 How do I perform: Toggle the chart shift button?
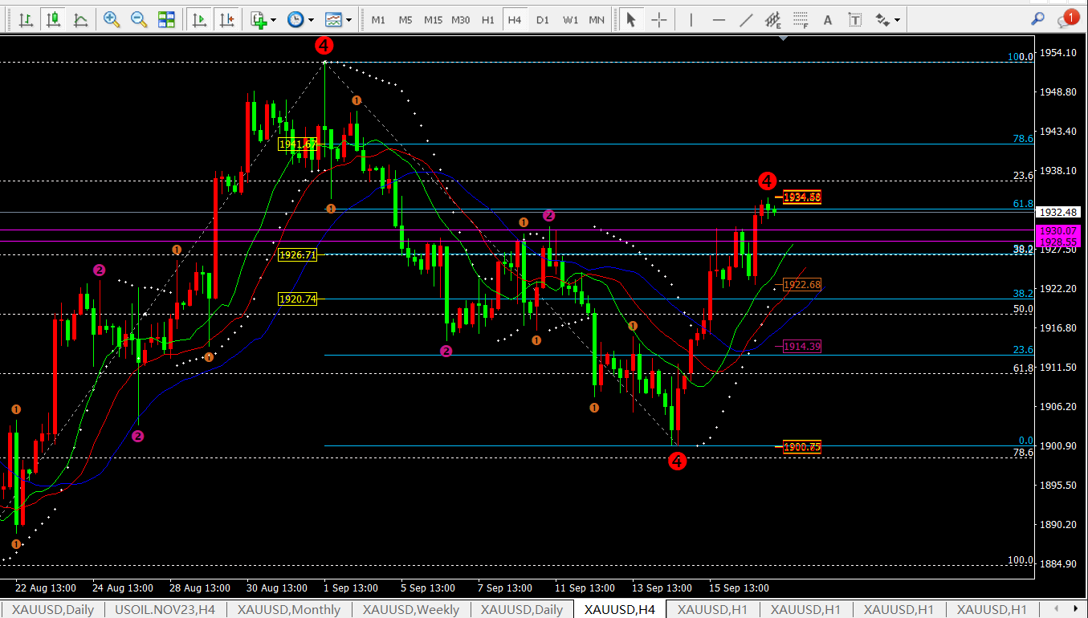click(227, 20)
